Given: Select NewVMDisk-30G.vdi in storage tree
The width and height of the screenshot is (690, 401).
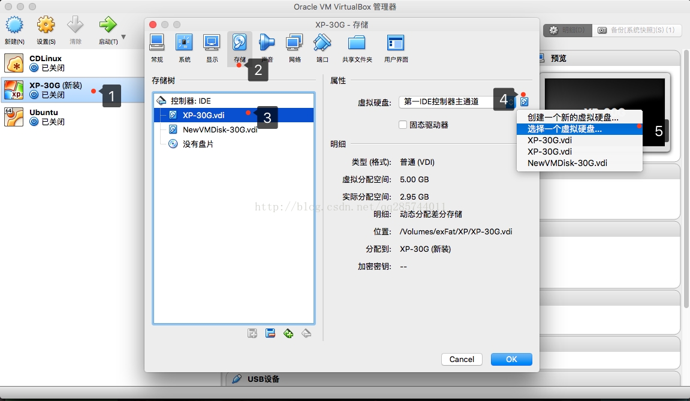Looking at the screenshot, I should (x=234, y=129).
